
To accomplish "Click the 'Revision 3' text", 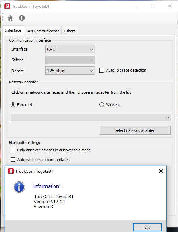I will click(43, 207).
